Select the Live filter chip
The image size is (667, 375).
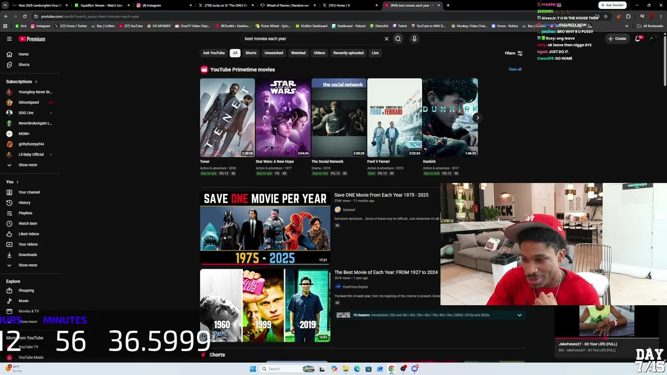(375, 53)
